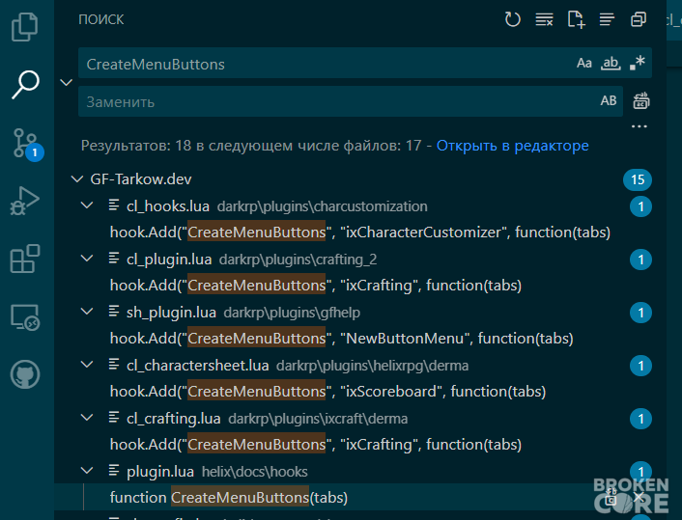
Task: Open the Extensions view
Action: pos(25,259)
